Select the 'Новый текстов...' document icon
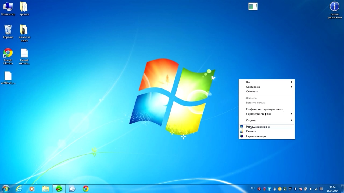 (24, 56)
